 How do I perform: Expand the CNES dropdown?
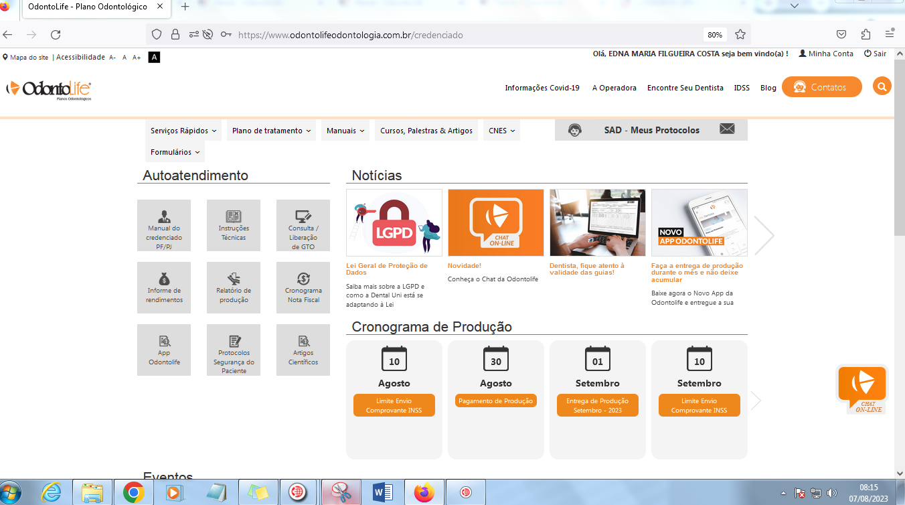[x=501, y=131]
